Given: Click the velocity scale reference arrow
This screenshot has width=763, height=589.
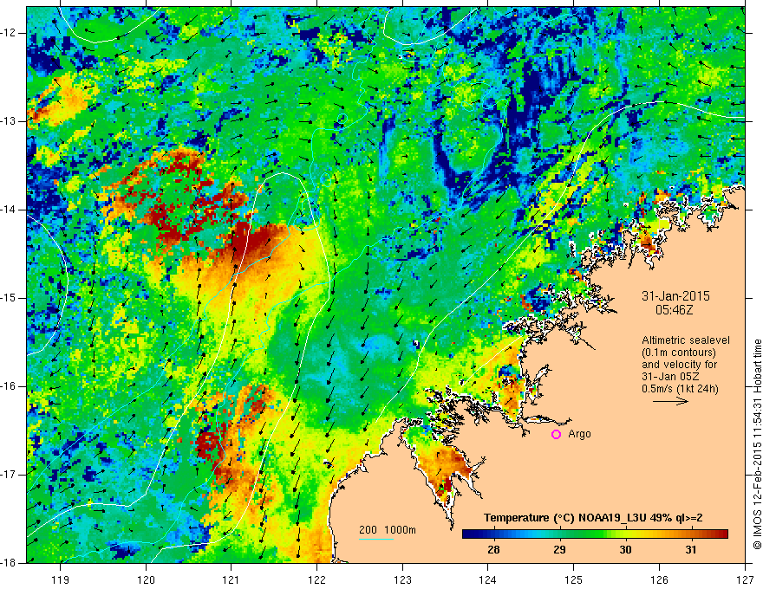Looking at the screenshot, I should pyautogui.click(x=670, y=401).
